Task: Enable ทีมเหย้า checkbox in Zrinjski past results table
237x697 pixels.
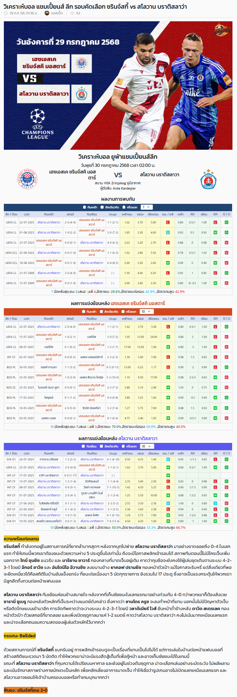Action: (83, 312)
